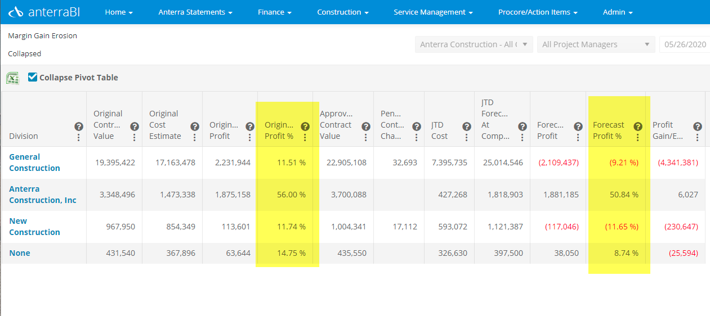Click the anterraBI logo
710x316 pixels.
coord(44,12)
